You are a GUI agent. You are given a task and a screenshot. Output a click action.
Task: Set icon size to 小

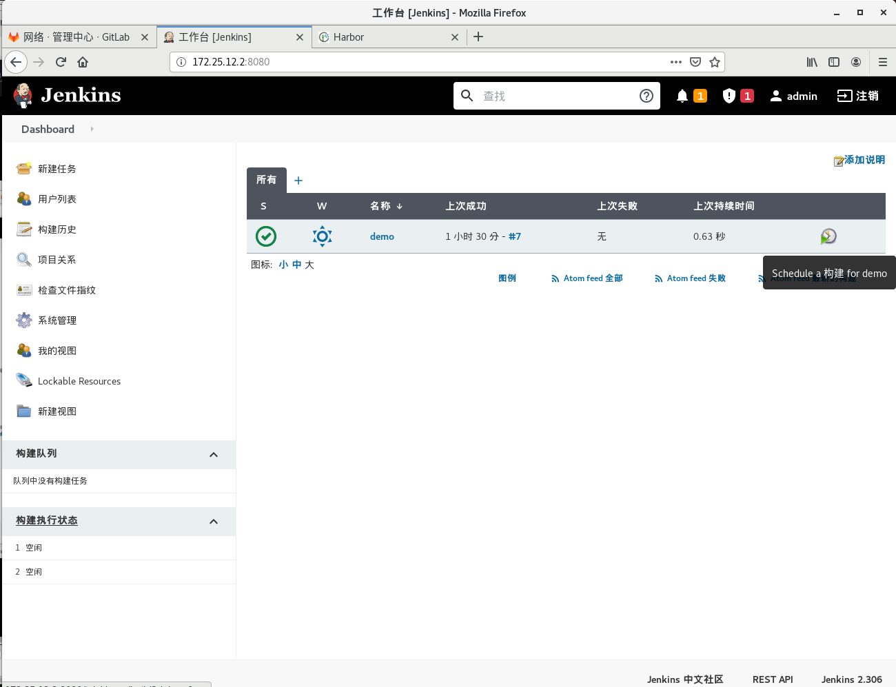(283, 265)
